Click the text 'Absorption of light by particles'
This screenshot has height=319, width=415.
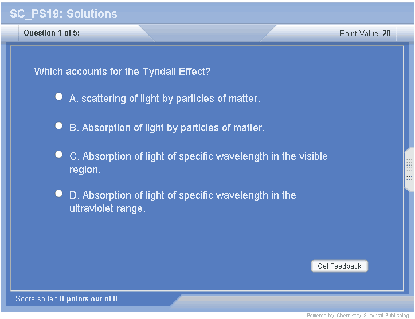(x=167, y=128)
